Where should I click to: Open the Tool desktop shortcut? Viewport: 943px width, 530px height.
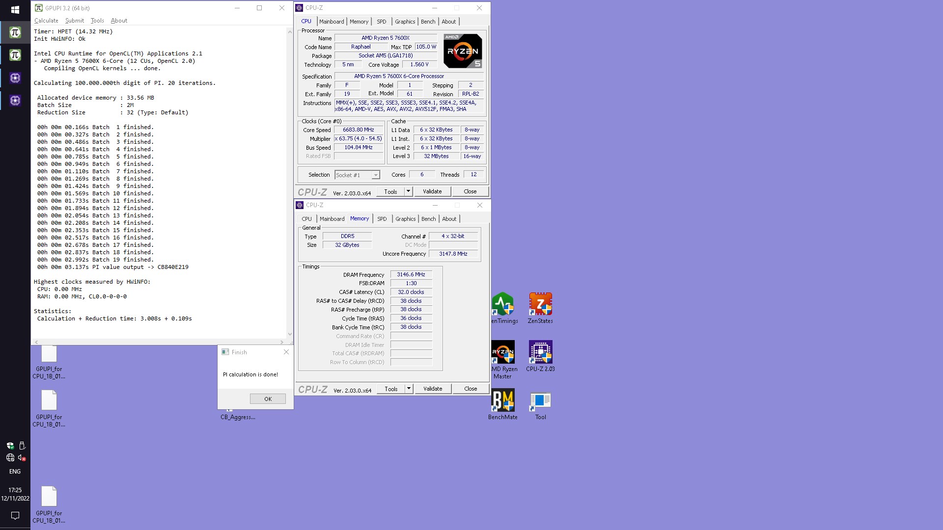tap(540, 404)
